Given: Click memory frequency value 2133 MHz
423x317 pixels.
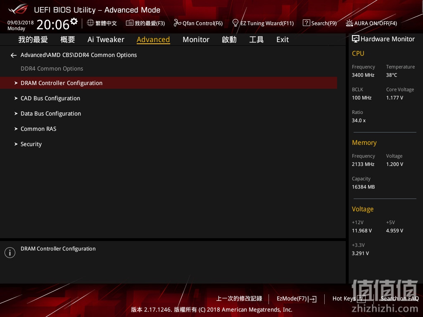Looking at the screenshot, I should pos(363,164).
